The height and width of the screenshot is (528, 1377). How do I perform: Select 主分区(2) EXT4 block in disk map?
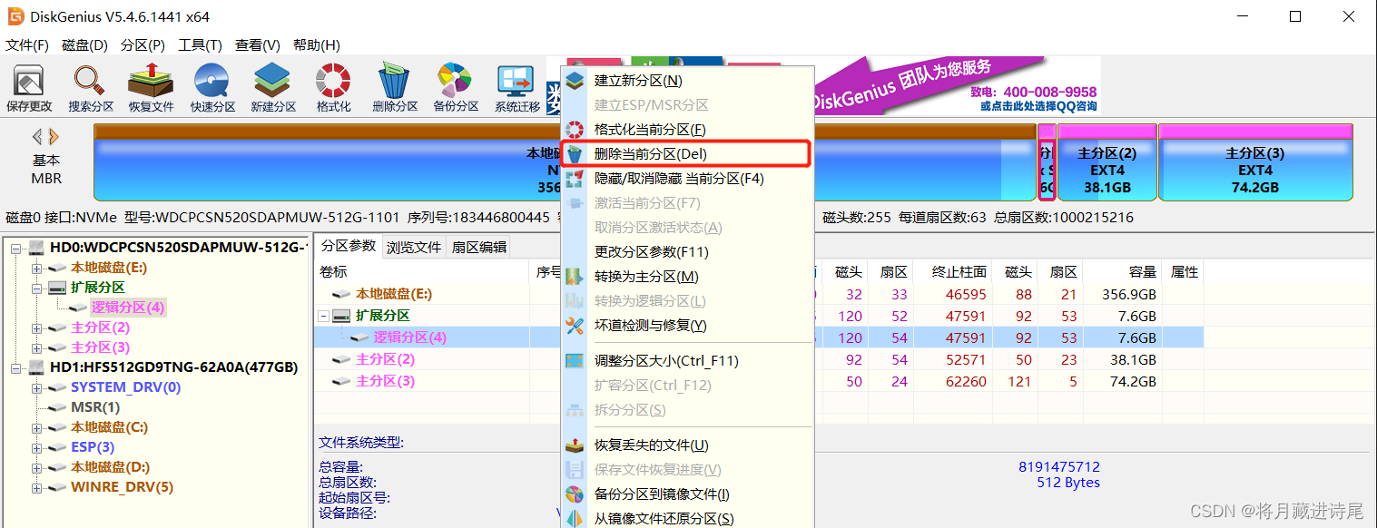[1107, 163]
